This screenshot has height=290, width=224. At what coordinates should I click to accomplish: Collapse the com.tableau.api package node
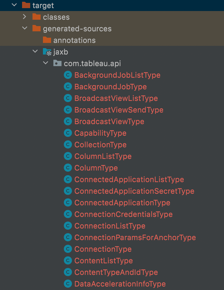45,63
